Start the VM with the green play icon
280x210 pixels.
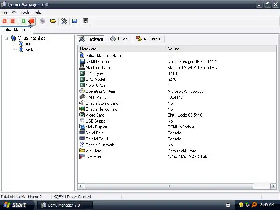(23, 21)
